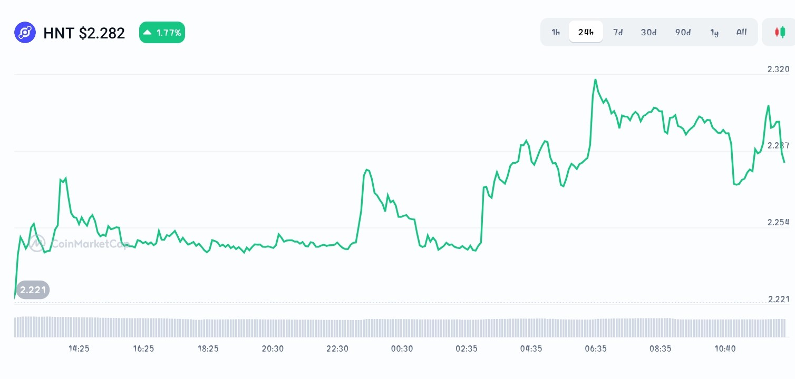Choose the 30d range option
Viewport: 795px width, 379px height.
(648, 32)
